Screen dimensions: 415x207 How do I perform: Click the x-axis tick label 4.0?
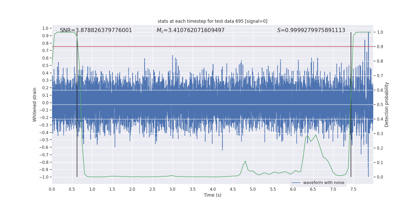(213, 189)
